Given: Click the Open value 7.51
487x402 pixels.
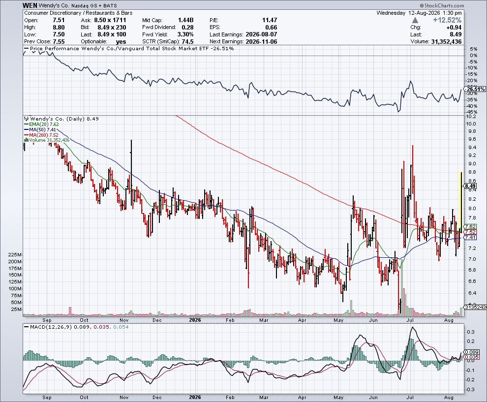Looking at the screenshot, I should point(59,20).
